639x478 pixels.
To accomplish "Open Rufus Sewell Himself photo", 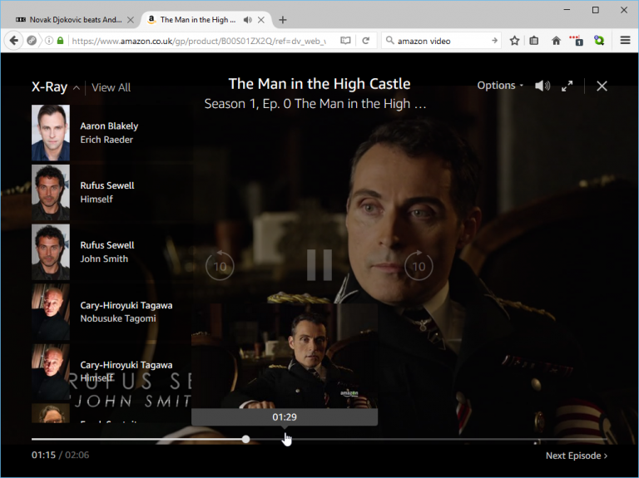I will (51, 192).
